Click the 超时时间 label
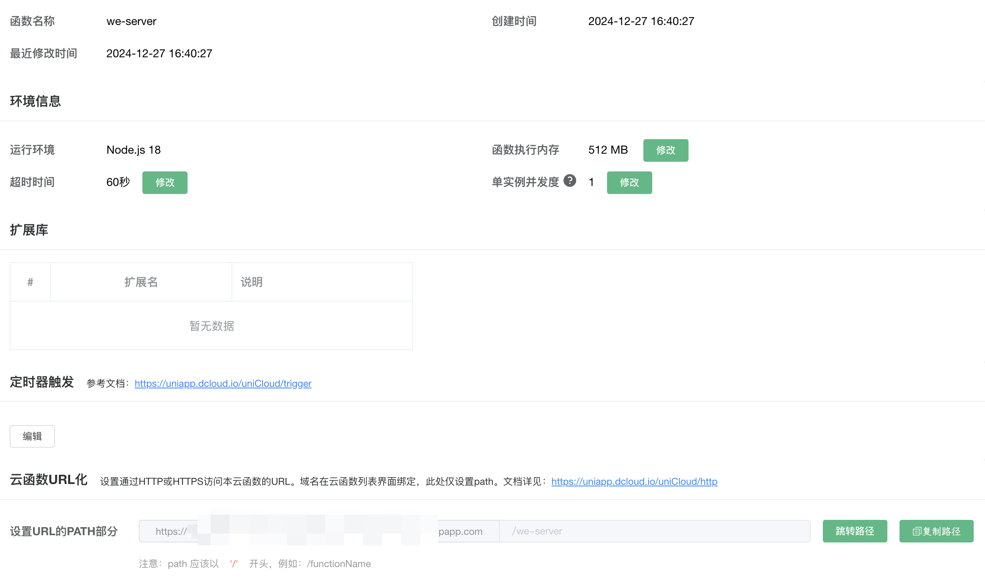This screenshot has width=985, height=584. pyautogui.click(x=32, y=182)
